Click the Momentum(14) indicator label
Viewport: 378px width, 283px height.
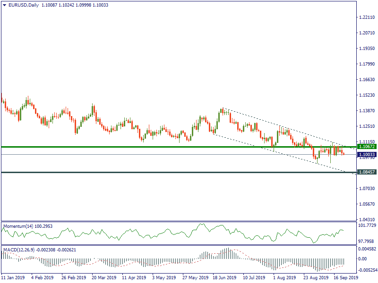[27, 226]
